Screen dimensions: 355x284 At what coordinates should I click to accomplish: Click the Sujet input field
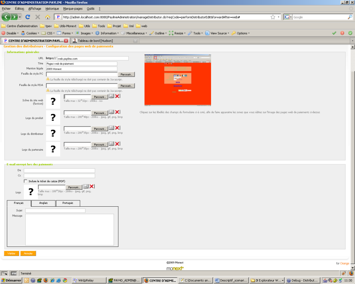pyautogui.click(x=55, y=211)
